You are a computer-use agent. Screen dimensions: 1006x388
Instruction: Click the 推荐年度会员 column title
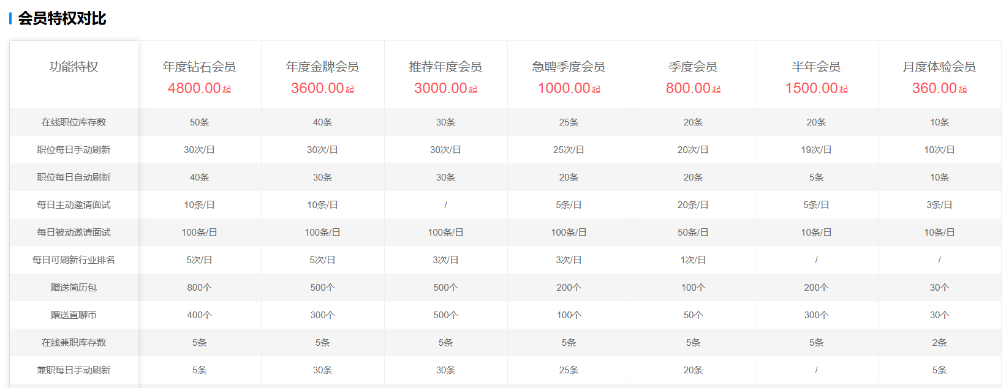[445, 67]
